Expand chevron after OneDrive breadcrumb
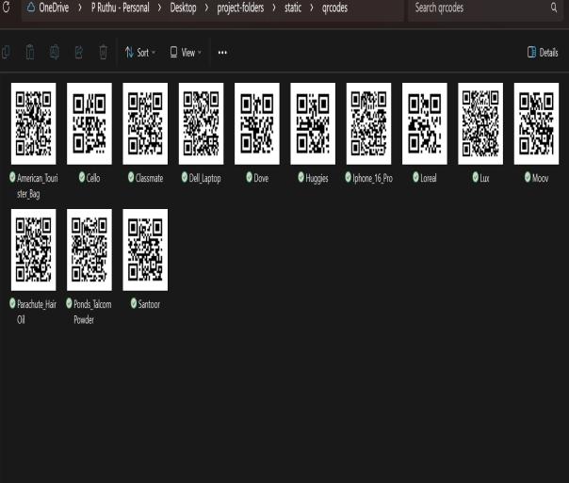This screenshot has height=483, width=569. tap(80, 8)
